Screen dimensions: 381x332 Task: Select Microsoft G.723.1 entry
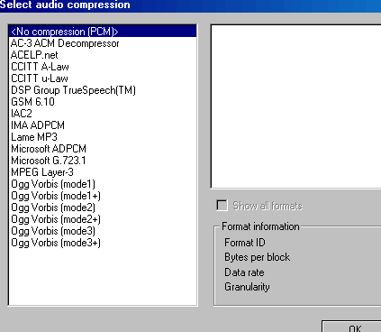[x=103, y=161]
